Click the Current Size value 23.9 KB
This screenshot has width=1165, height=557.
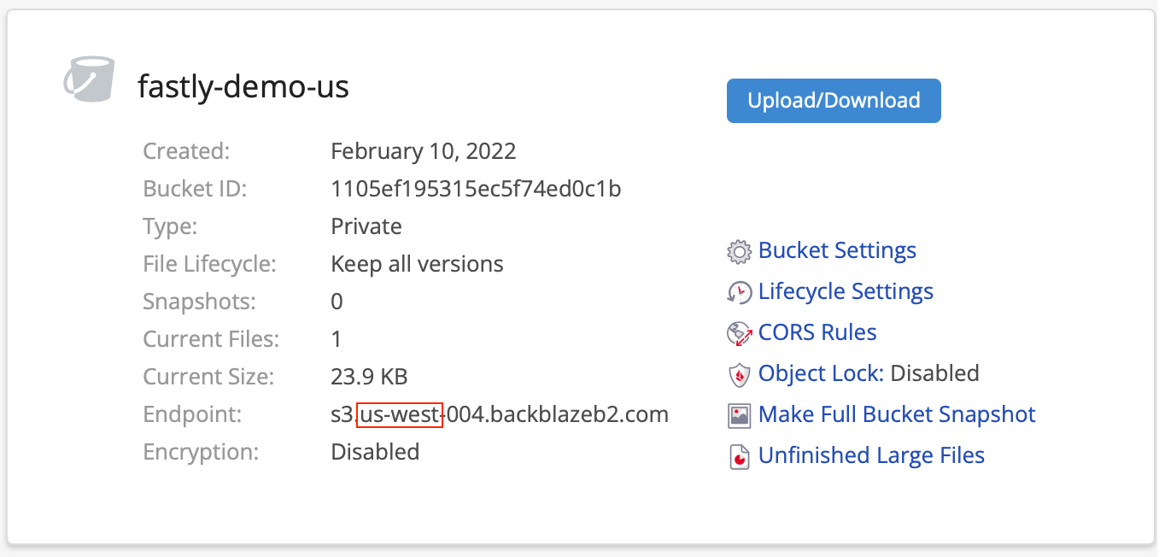[x=369, y=376]
